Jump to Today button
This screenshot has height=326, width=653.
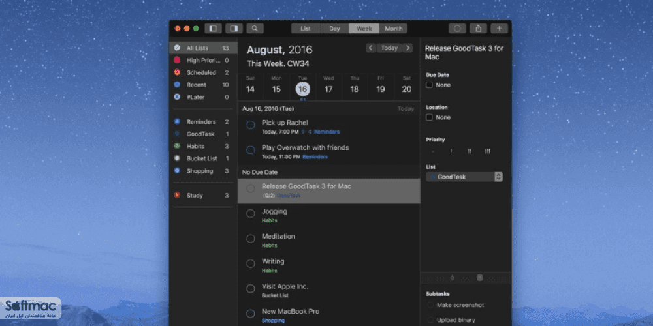click(x=389, y=48)
